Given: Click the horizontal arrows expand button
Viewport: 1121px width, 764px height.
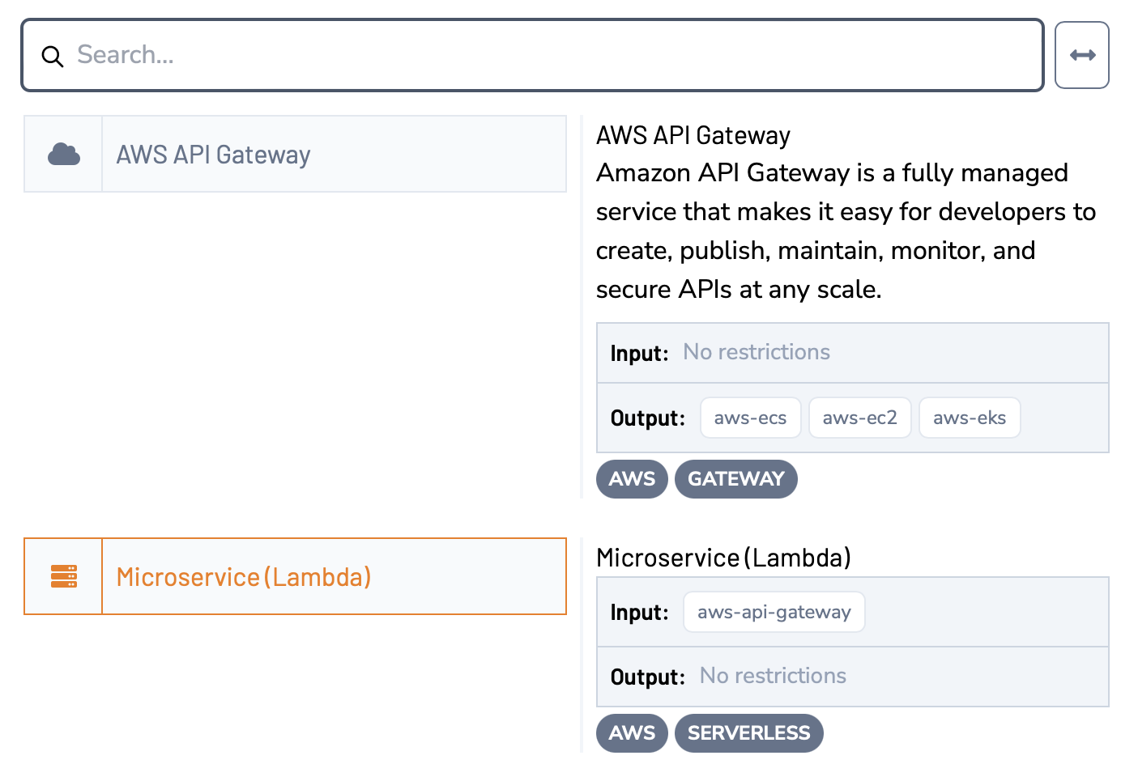Looking at the screenshot, I should tap(1082, 55).
